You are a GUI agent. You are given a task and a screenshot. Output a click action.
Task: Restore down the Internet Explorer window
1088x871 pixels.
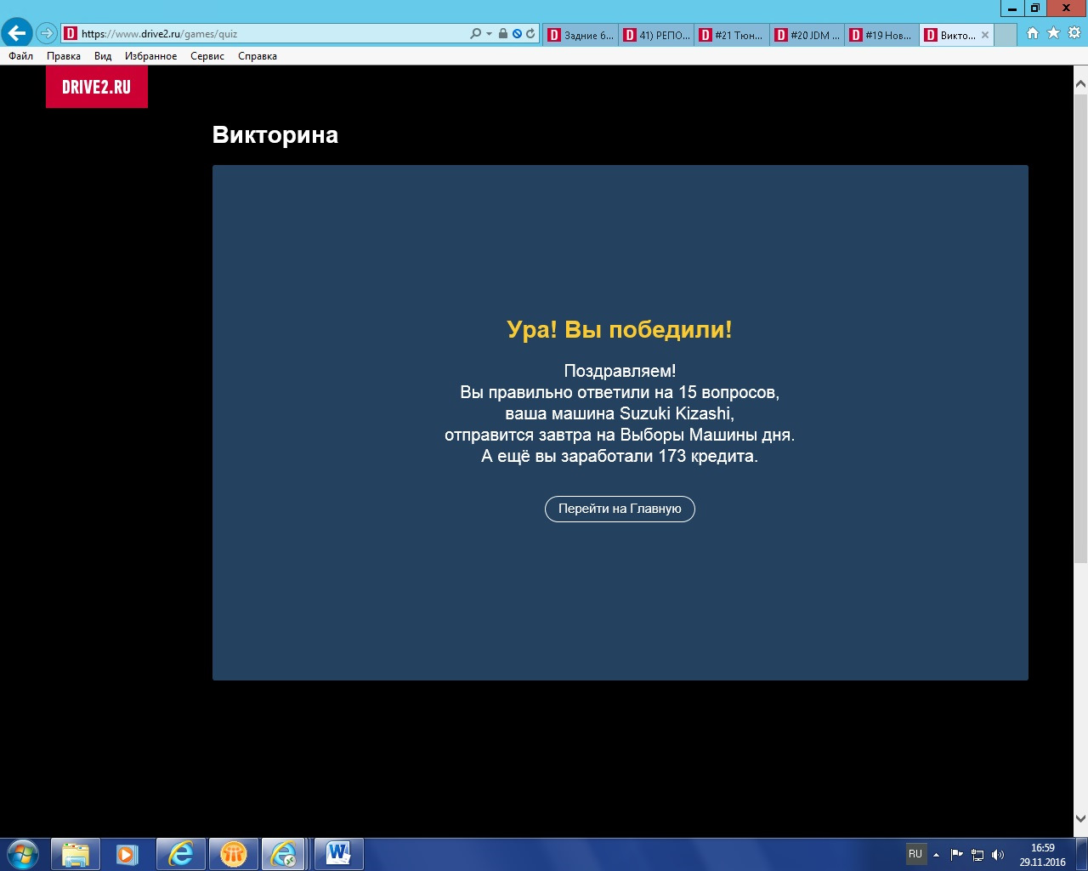pos(1035,9)
